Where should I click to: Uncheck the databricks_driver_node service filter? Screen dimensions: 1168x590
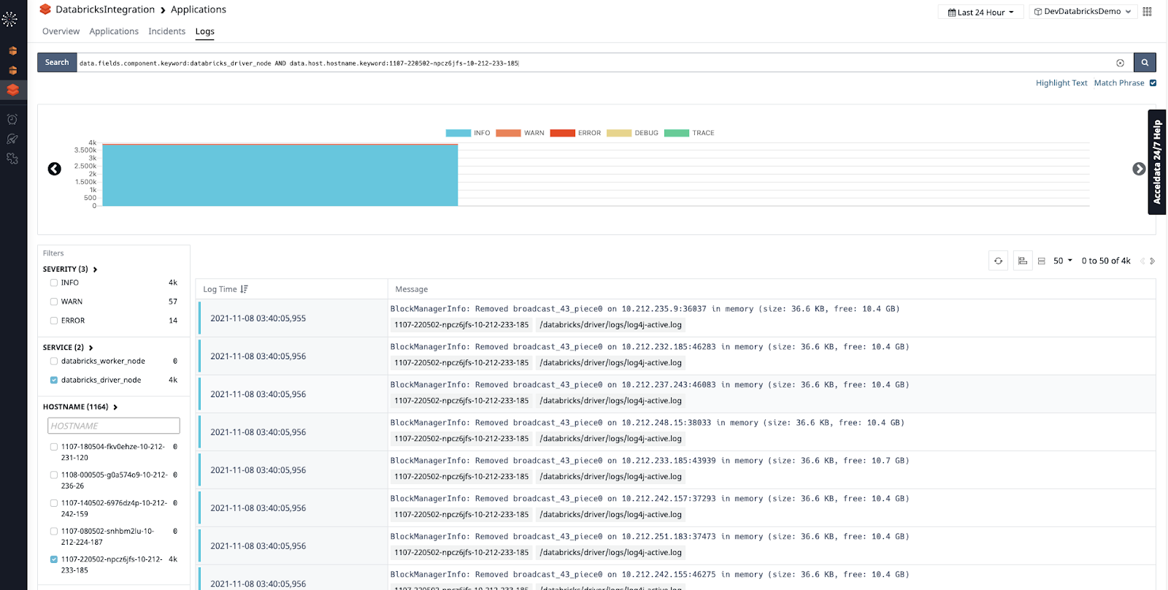[54, 380]
